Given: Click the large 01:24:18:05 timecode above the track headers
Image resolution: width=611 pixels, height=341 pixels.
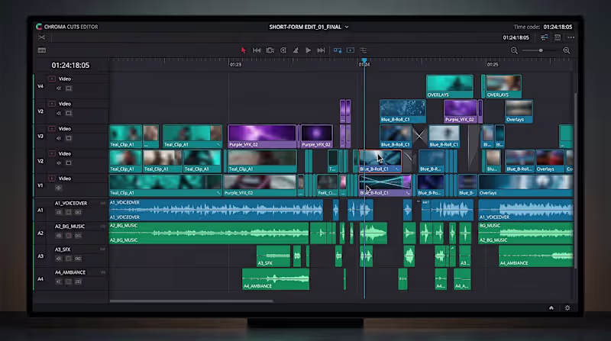Looking at the screenshot, I should pos(70,65).
